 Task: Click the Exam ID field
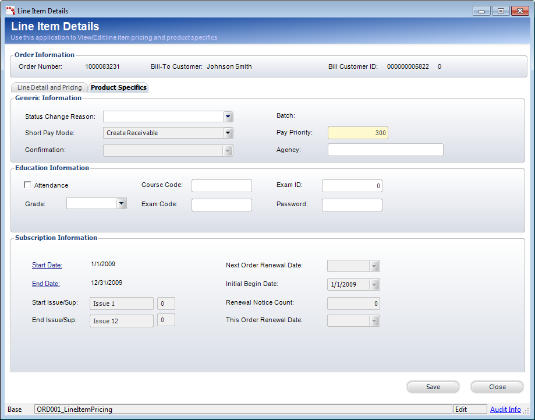pyautogui.click(x=352, y=186)
